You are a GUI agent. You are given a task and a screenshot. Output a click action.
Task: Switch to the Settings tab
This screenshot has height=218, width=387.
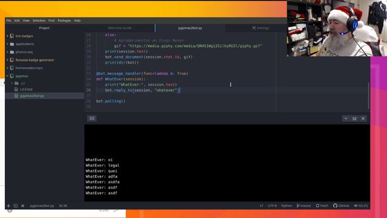pyautogui.click(x=261, y=28)
